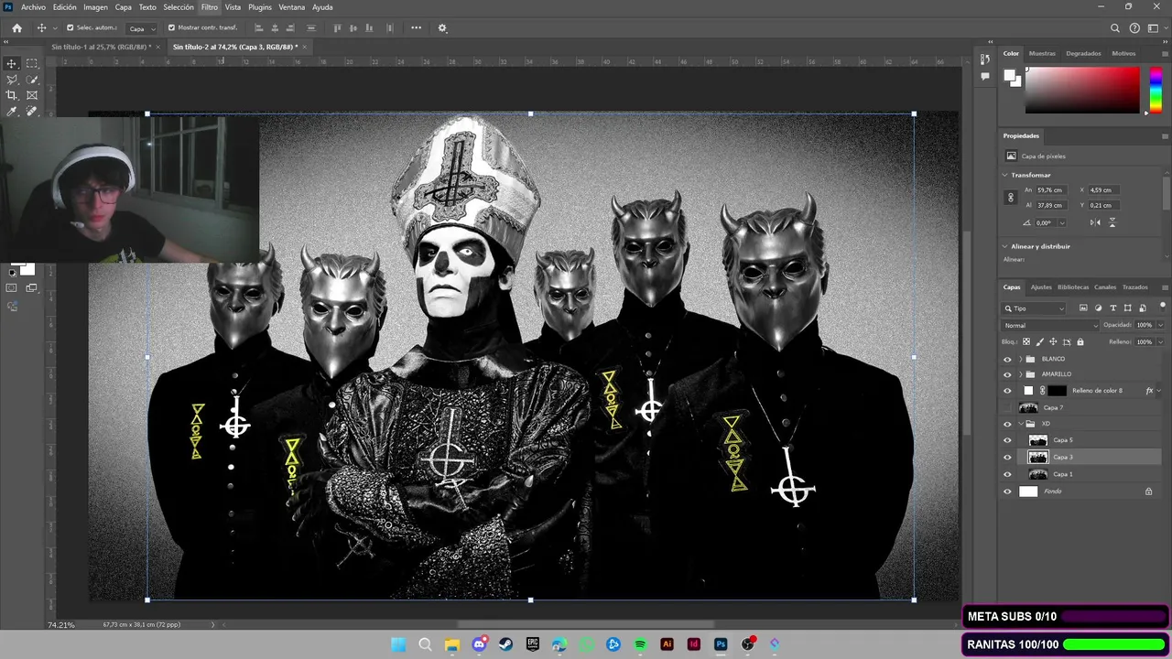Filter layers by adjustment layer icon
The width and height of the screenshot is (1172, 659).
(x=1098, y=308)
